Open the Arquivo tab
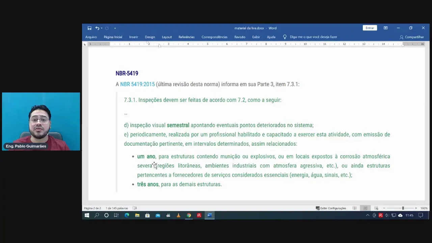432x243 pixels. tap(91, 37)
